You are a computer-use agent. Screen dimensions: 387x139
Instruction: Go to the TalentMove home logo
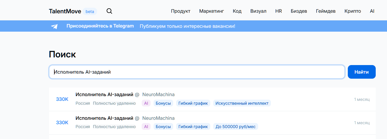(65, 11)
